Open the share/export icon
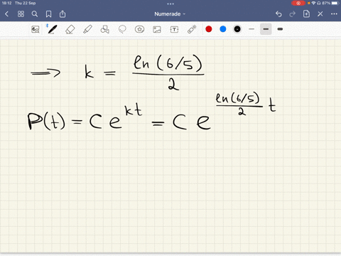 pyautogui.click(x=63, y=14)
